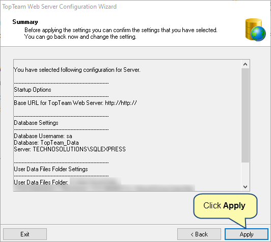
Task: Click the Apply button
Action: (x=246, y=234)
